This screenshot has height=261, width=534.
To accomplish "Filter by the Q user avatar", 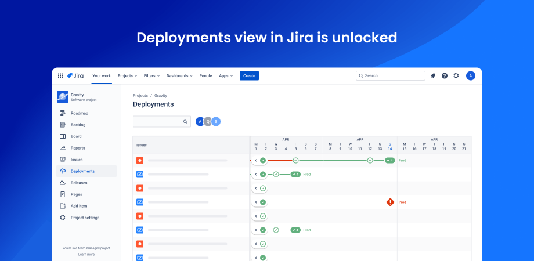I will (x=208, y=121).
